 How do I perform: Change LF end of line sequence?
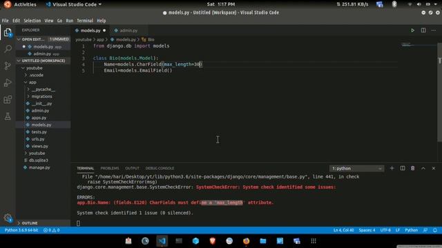point(398,230)
